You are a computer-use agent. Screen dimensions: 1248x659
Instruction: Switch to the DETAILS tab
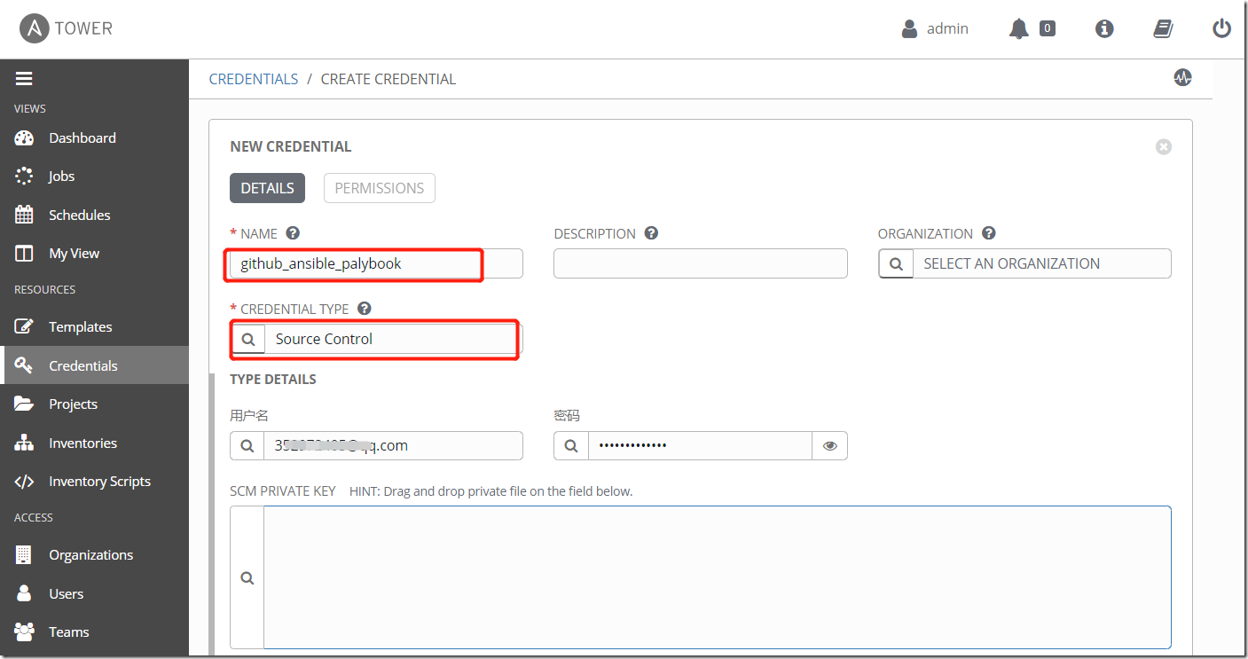[x=267, y=188]
